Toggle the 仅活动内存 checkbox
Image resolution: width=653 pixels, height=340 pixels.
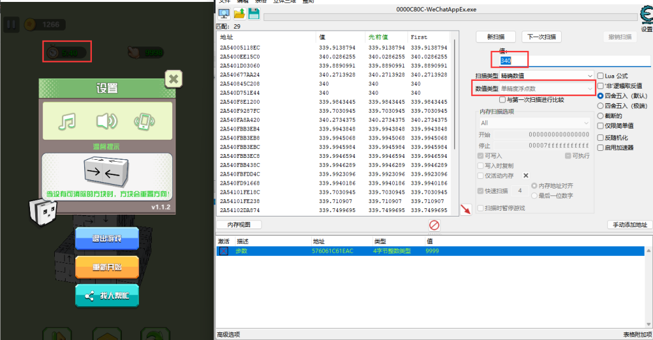point(481,175)
